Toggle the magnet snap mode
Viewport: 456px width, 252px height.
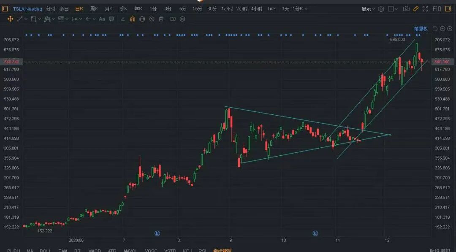click(x=133, y=19)
